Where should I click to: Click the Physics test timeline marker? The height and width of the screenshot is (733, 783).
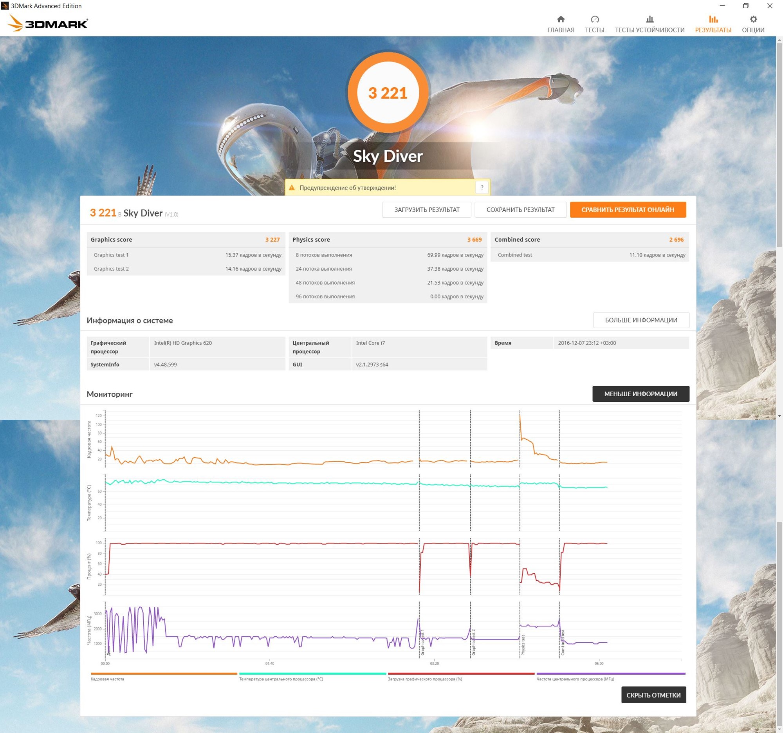pos(523,645)
